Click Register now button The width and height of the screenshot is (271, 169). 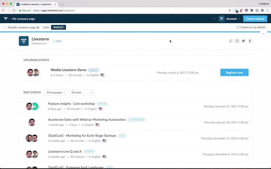pos(235,72)
